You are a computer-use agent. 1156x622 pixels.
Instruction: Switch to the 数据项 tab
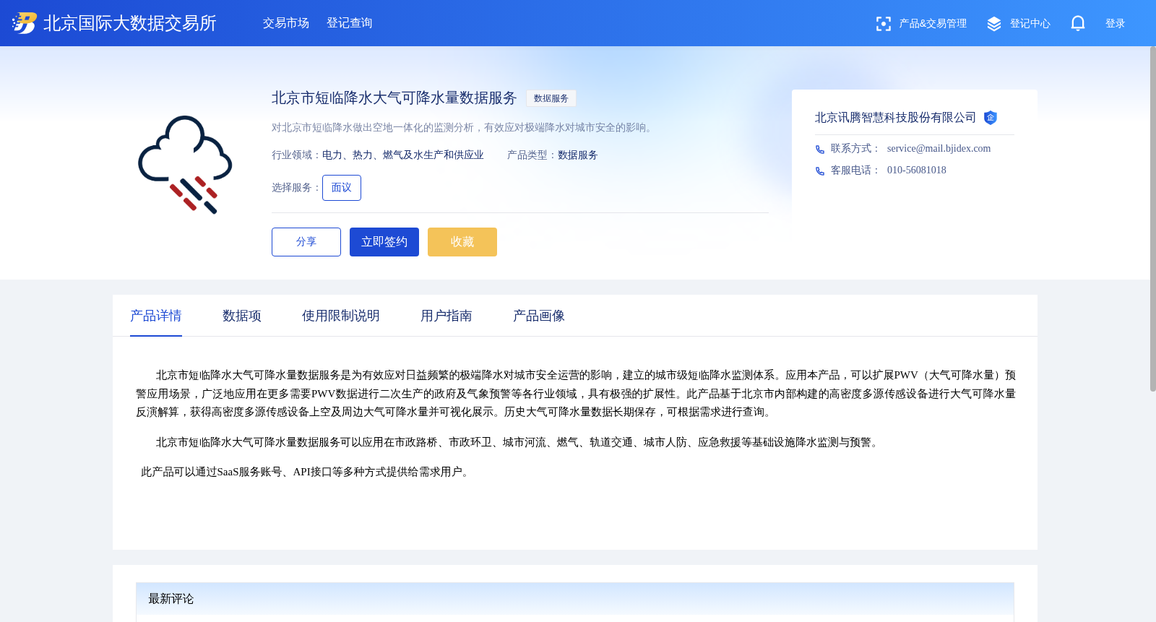[x=242, y=316]
